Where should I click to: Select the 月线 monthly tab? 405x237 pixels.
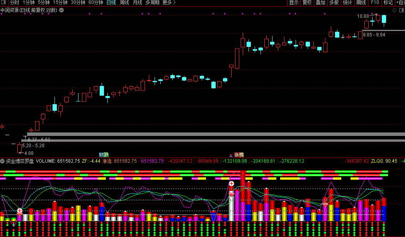pyautogui.click(x=138, y=3)
